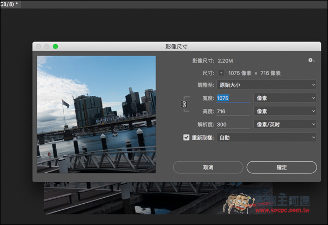
Task: Open the 寬度 unit 像素 dropdown
Action: (x=284, y=98)
